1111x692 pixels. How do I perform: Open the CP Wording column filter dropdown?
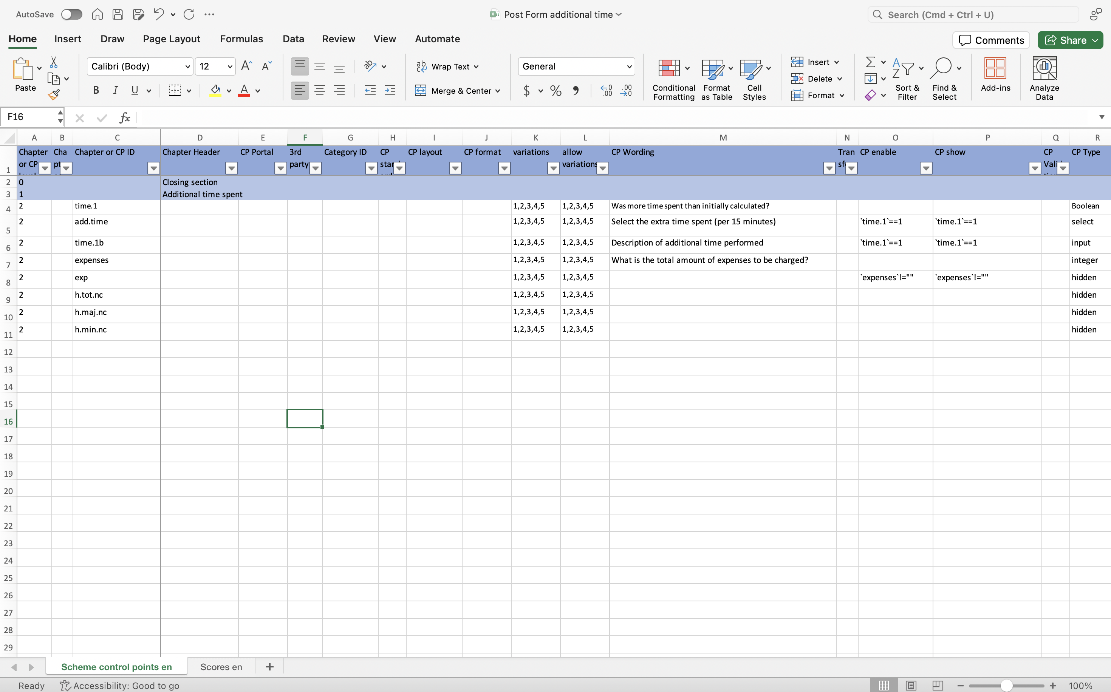tap(829, 168)
